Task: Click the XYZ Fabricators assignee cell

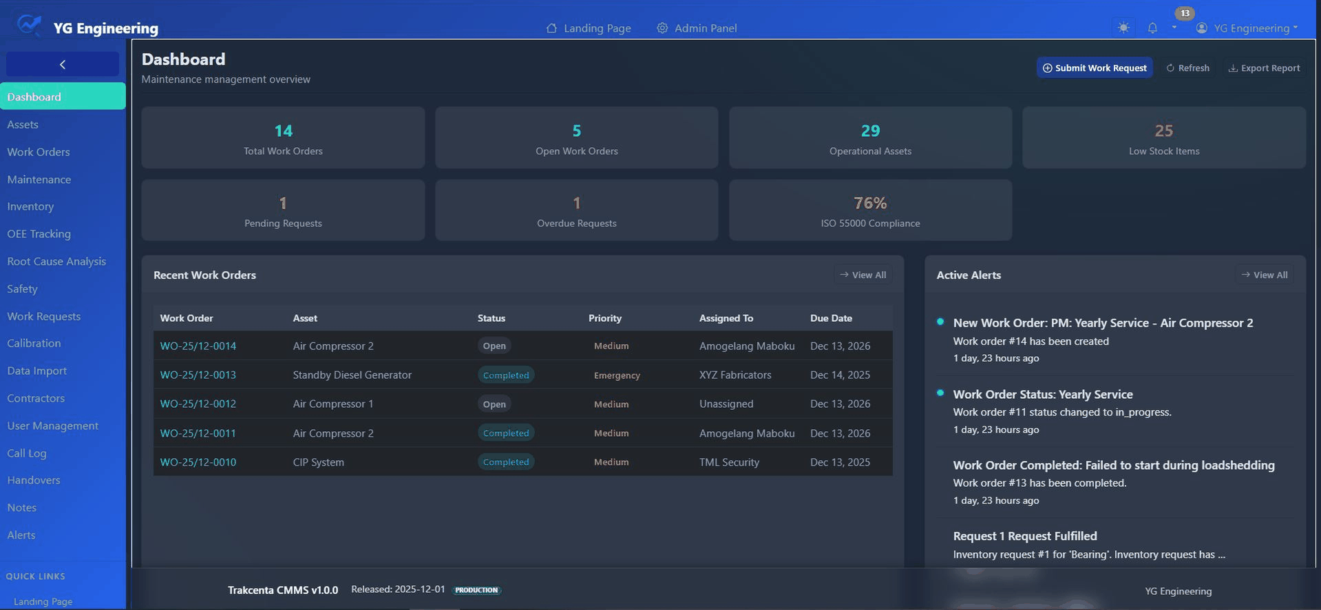Action: coord(735,375)
